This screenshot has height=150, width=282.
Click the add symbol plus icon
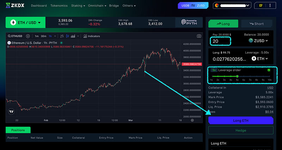pos(28,36)
